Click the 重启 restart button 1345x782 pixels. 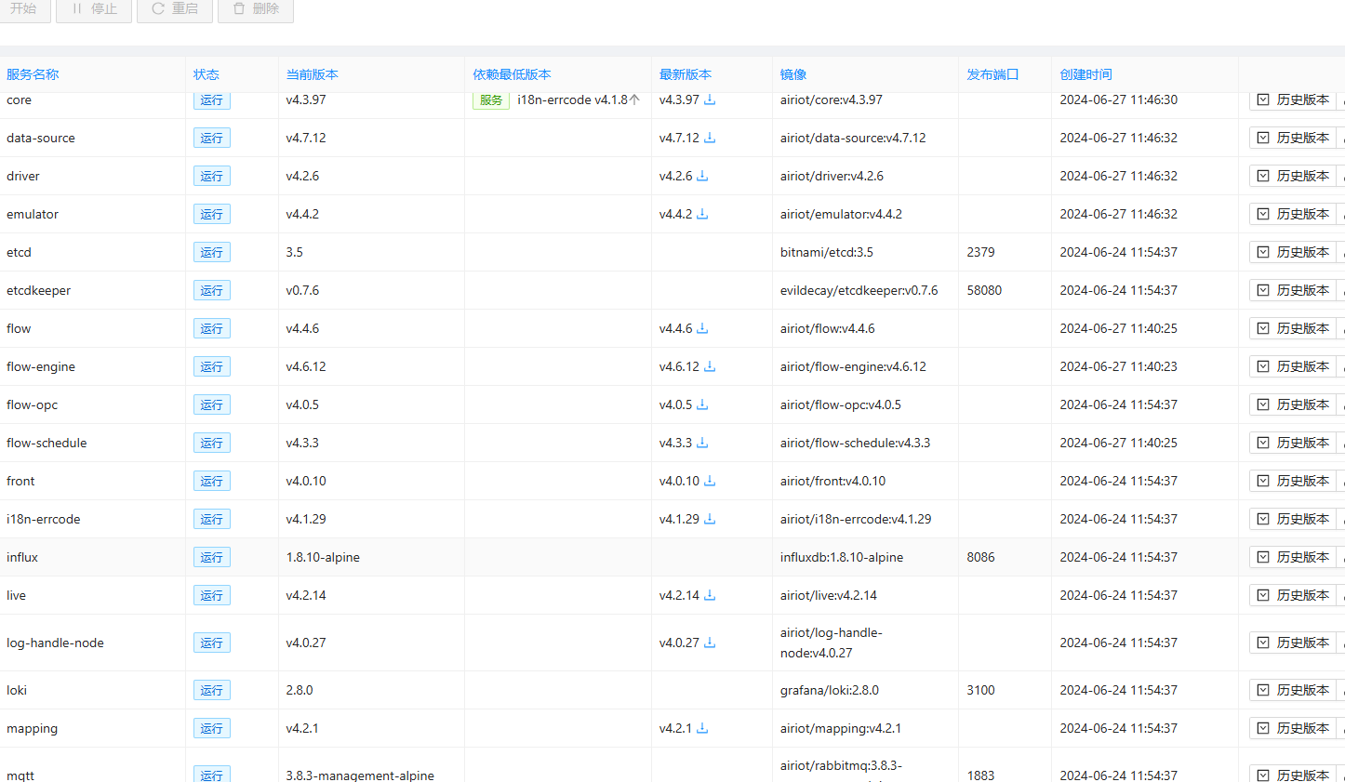pyautogui.click(x=175, y=8)
